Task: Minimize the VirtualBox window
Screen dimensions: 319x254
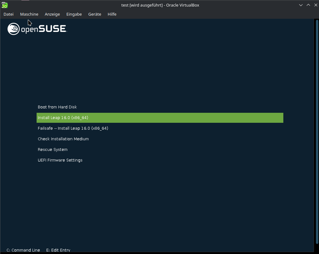Action: [x=301, y=5]
